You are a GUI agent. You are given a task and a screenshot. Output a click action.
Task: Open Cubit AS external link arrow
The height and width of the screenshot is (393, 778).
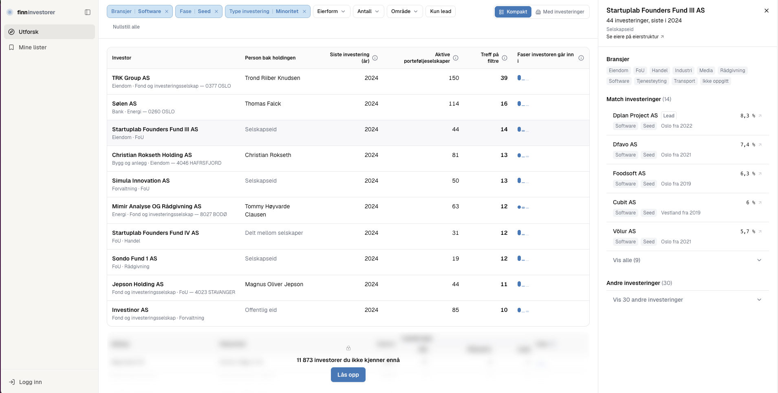pos(760,203)
